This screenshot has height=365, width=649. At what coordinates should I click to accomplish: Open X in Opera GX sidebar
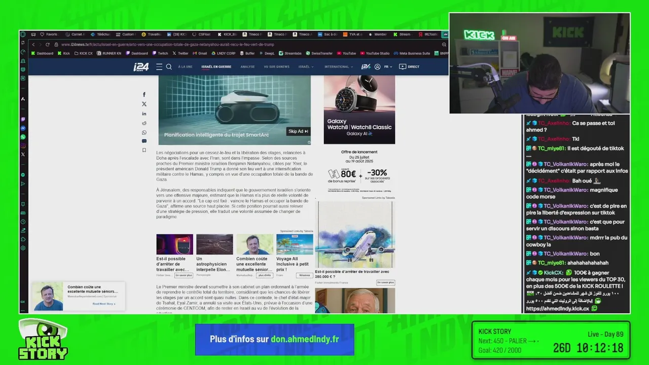click(x=23, y=154)
